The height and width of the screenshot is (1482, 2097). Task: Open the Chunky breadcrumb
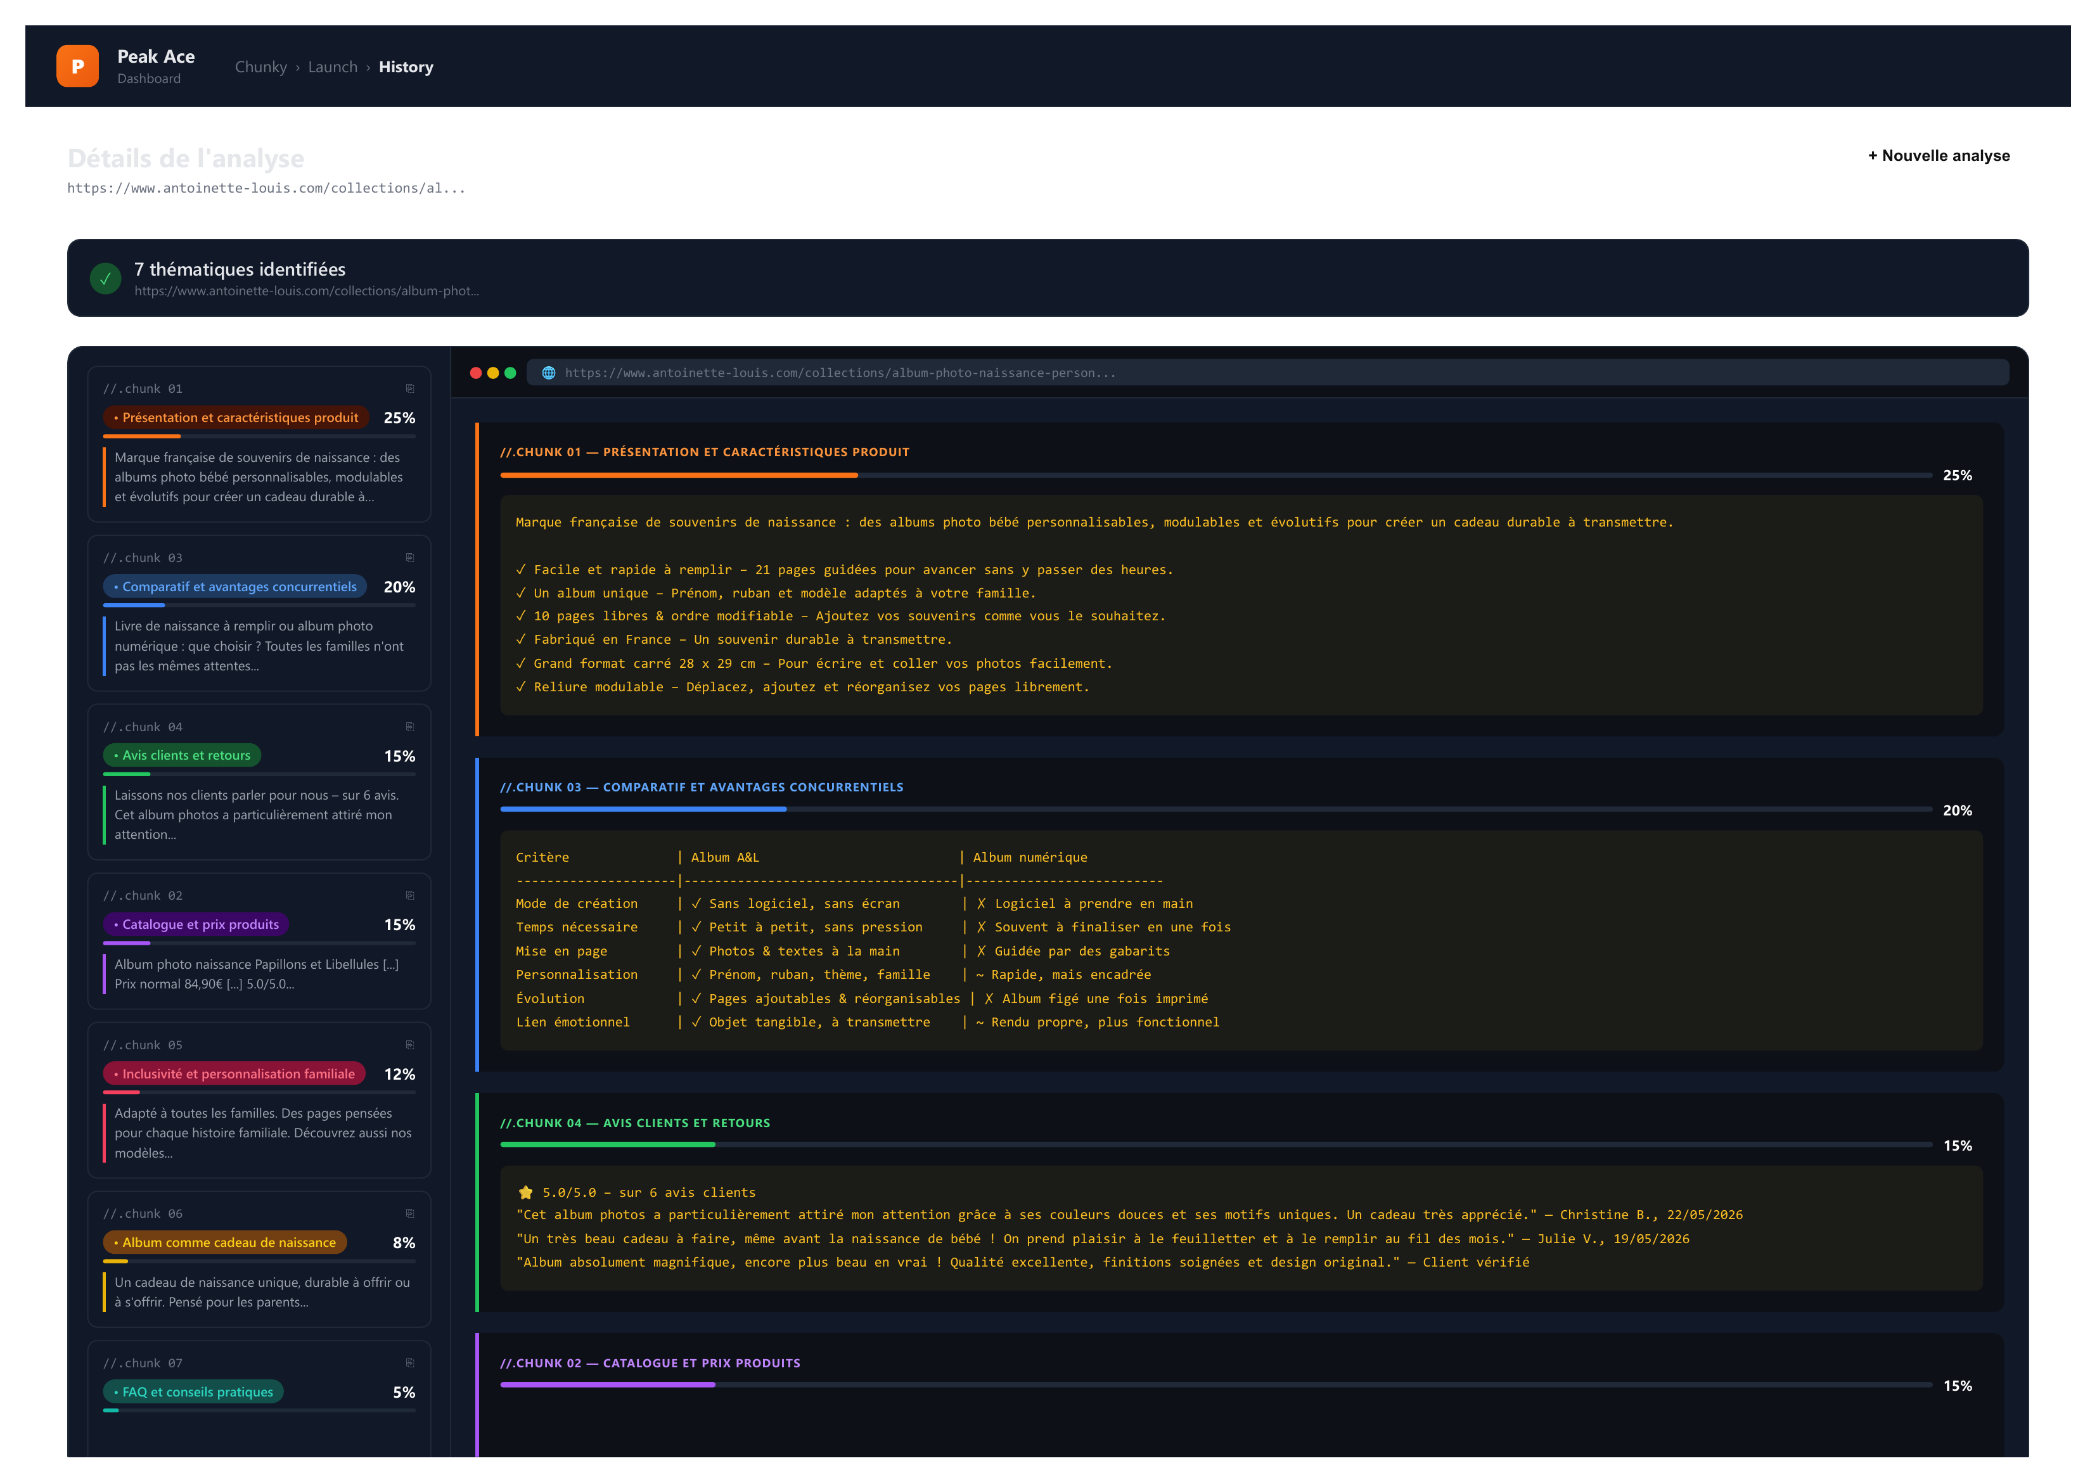coord(260,67)
